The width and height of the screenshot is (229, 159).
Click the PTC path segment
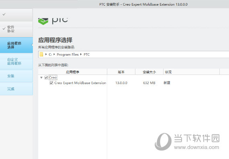(87, 54)
